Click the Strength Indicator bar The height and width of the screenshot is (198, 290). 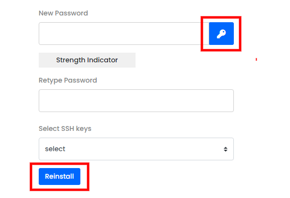coord(87,60)
